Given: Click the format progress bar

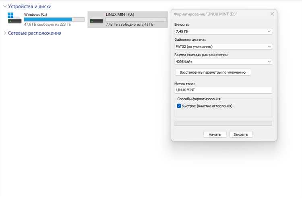Looking at the screenshot, I should (223, 124).
